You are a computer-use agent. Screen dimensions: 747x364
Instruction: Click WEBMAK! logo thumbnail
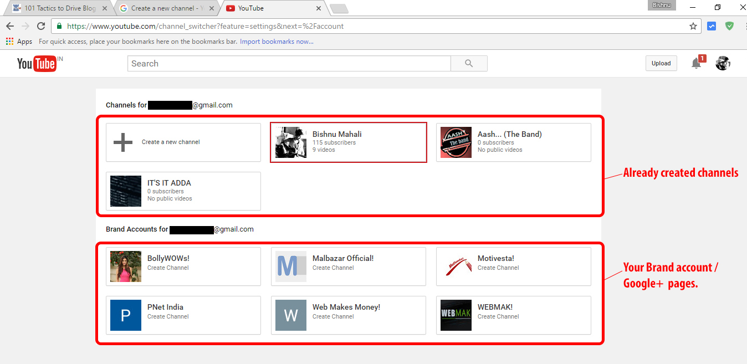[x=456, y=315]
